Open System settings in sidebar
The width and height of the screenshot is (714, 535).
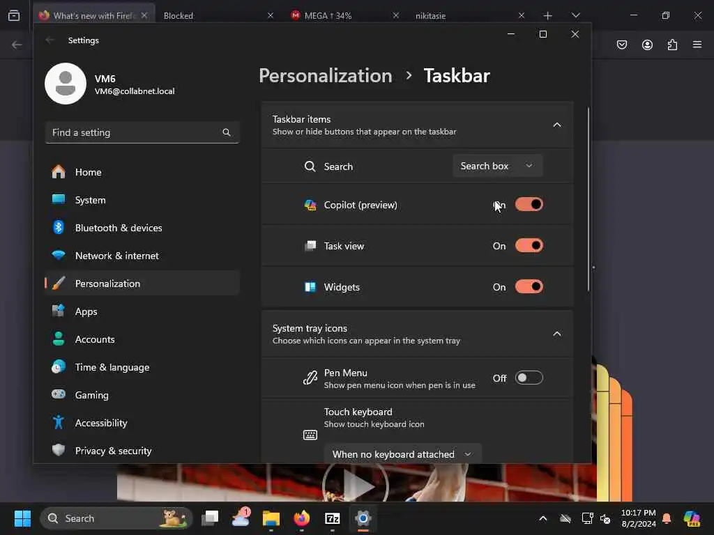click(142, 200)
